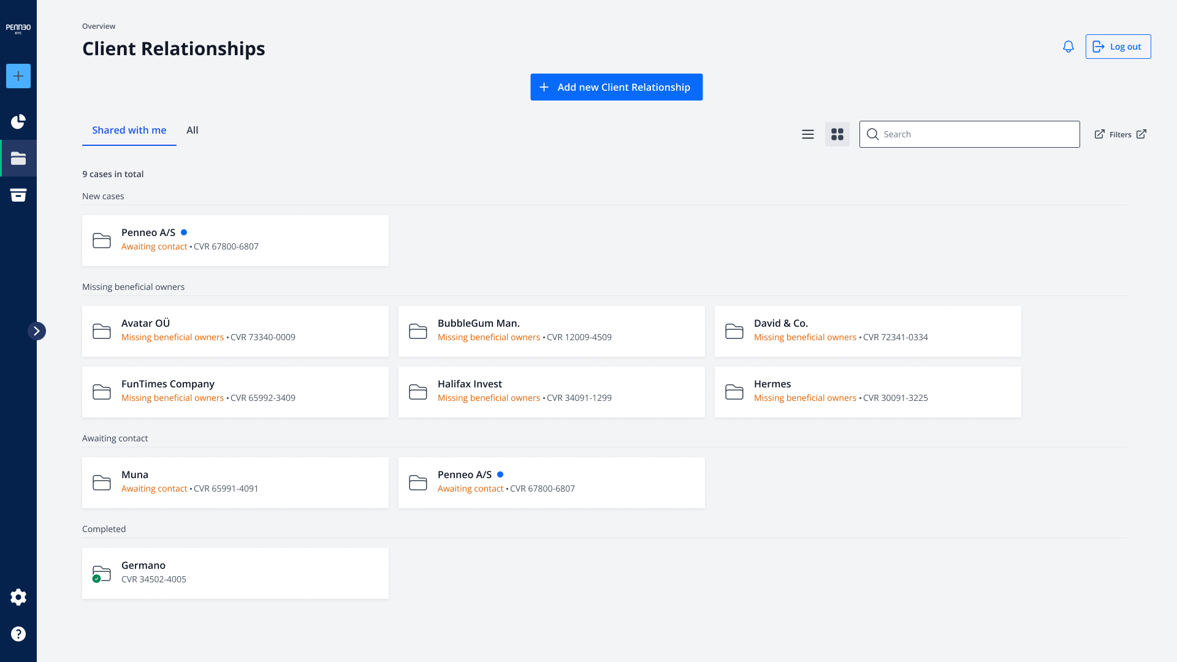The image size is (1177, 662).
Task: Click the magnifier icon in the search bar
Action: click(x=873, y=134)
